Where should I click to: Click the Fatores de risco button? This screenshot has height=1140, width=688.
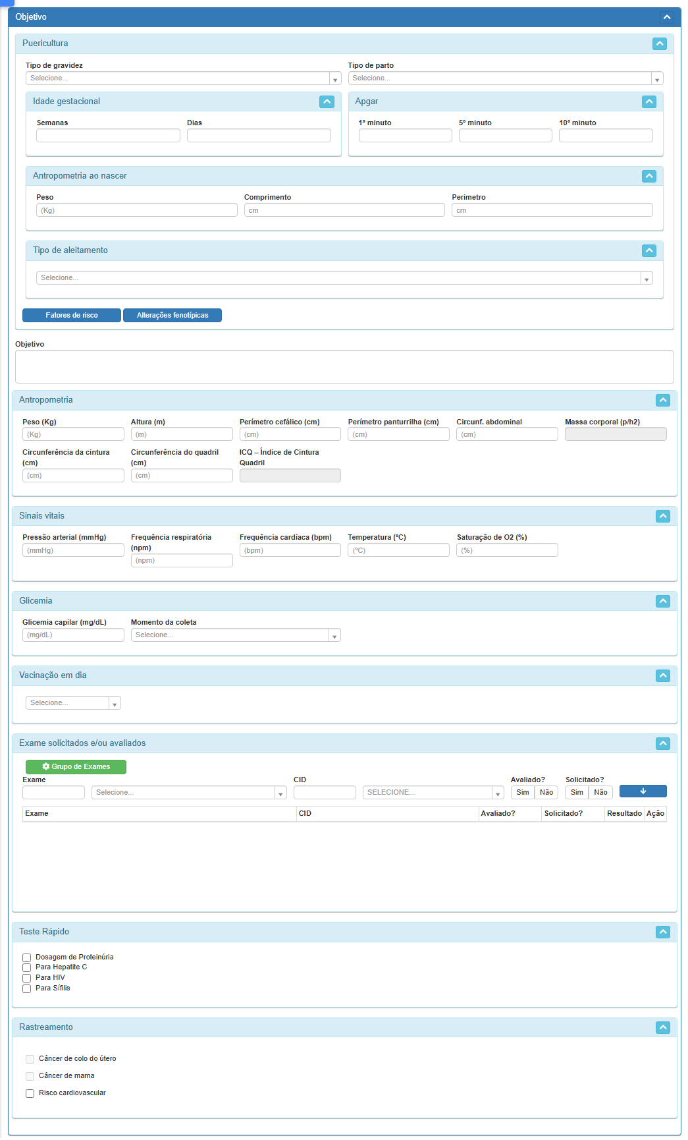point(72,316)
